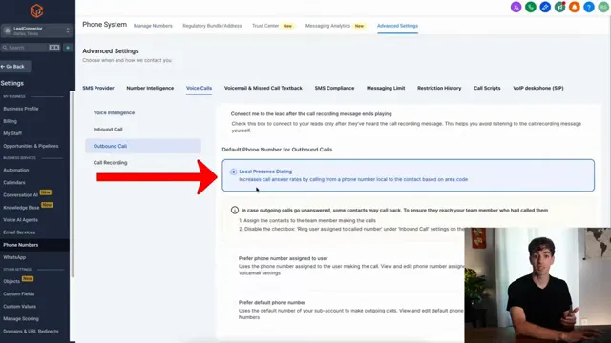Open the megaphone announcements icon

pyautogui.click(x=560, y=7)
